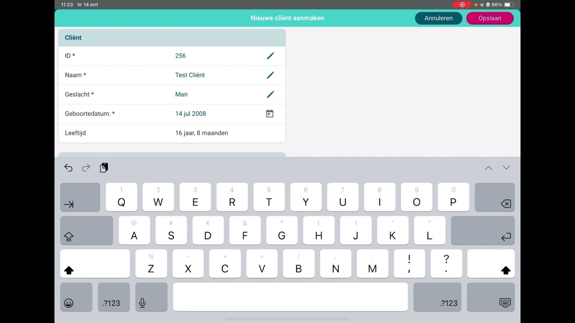Image resolution: width=575 pixels, height=323 pixels.
Task: Edit the Naam field pencil icon
Action: point(270,75)
